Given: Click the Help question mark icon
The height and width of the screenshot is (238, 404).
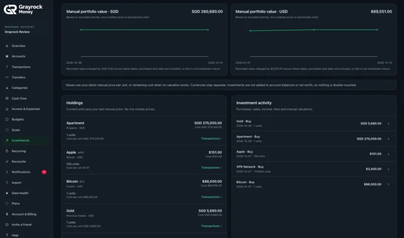Looking at the screenshot, I should click(x=7, y=235).
